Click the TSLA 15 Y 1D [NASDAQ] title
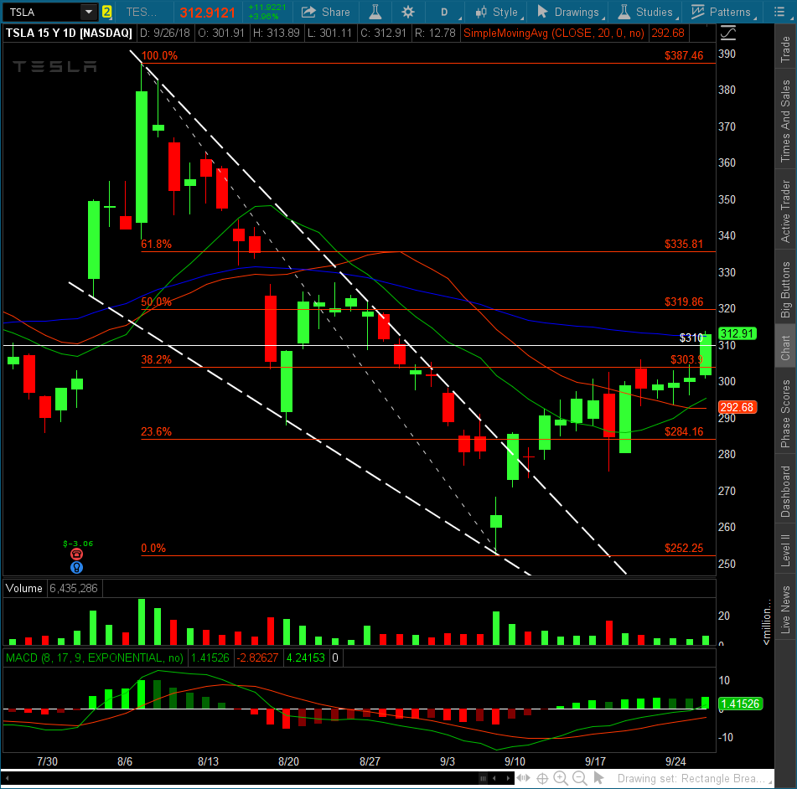Image resolution: width=797 pixels, height=789 pixels. coord(69,33)
